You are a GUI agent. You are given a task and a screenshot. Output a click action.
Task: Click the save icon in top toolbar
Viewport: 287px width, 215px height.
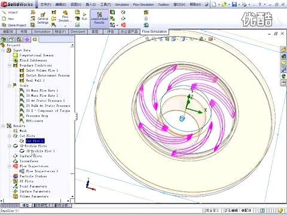click(234, 4)
